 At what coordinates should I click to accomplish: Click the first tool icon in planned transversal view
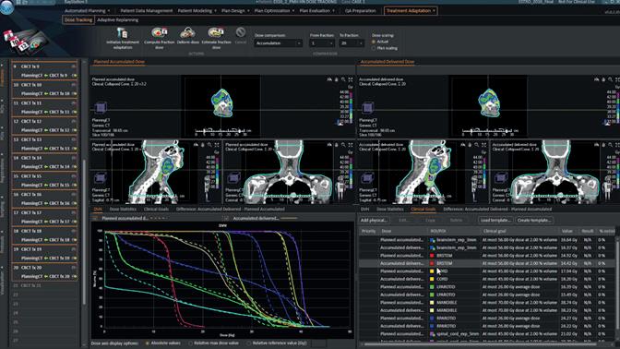coord(329,79)
